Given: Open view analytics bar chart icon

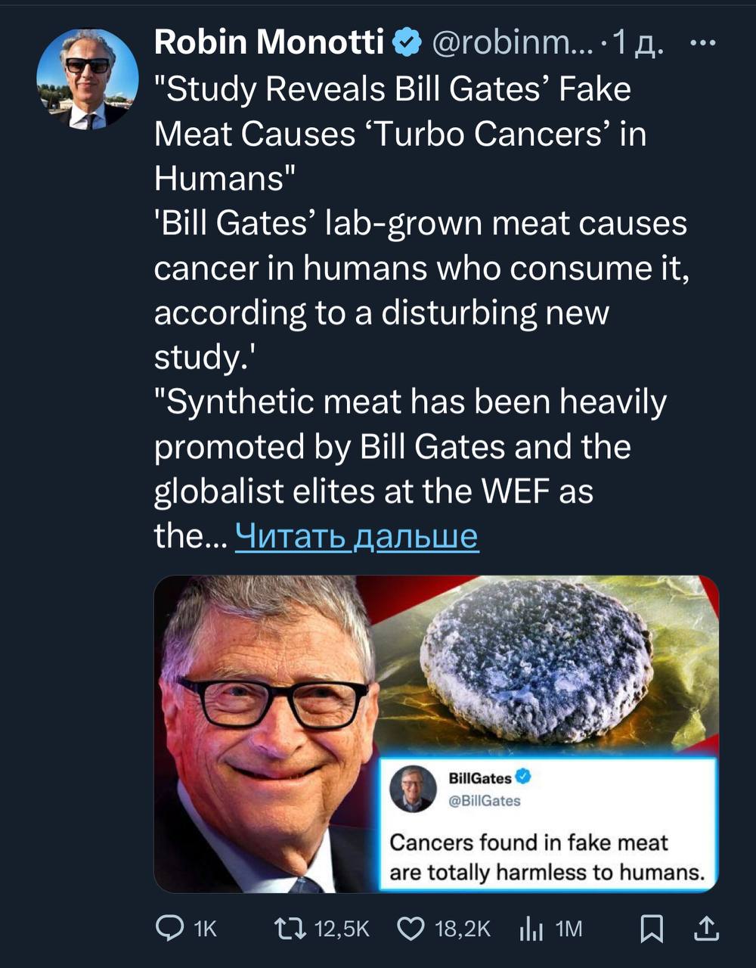Looking at the screenshot, I should click(531, 928).
